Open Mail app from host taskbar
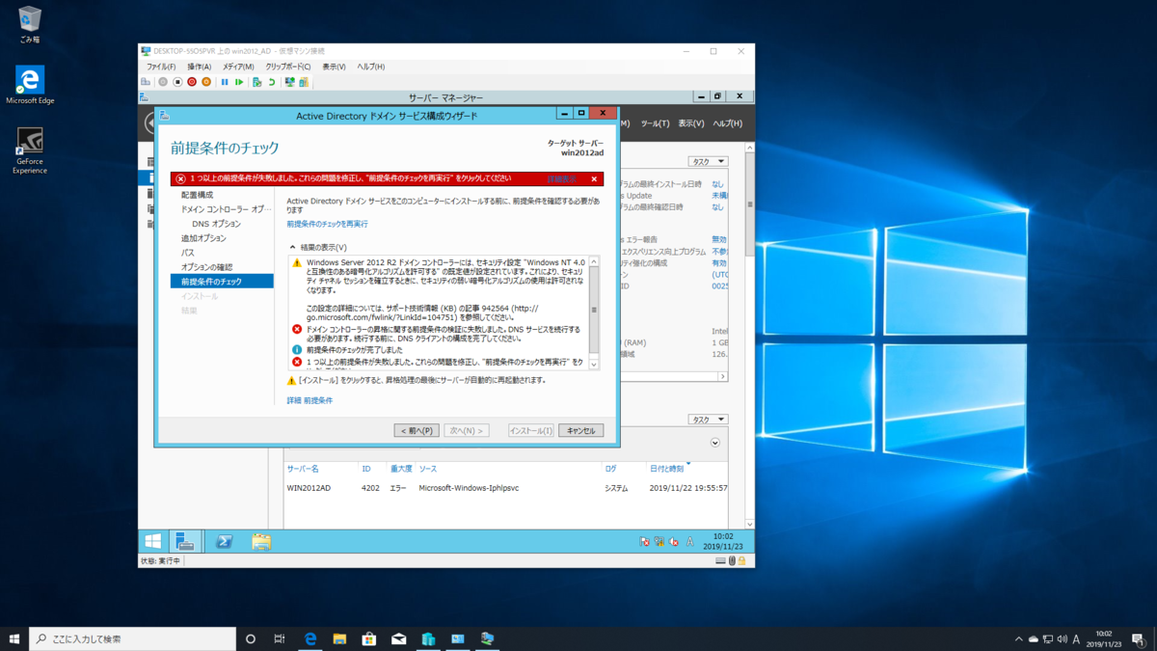This screenshot has height=651, width=1157. (398, 638)
